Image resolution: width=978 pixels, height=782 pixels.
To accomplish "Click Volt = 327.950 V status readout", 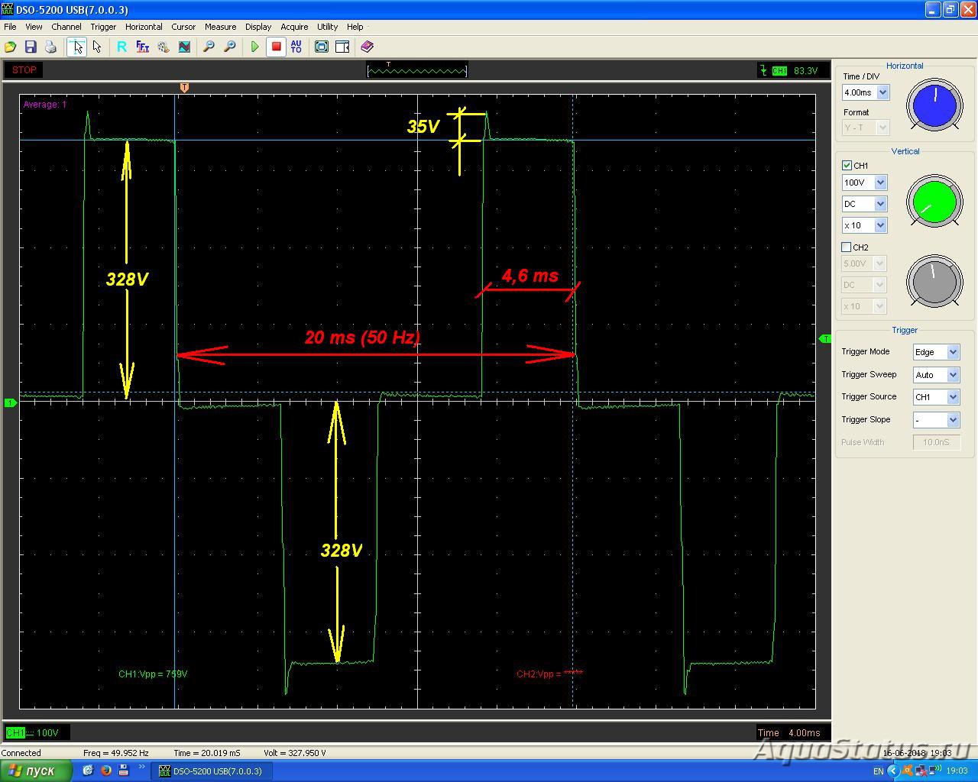I will click(295, 753).
